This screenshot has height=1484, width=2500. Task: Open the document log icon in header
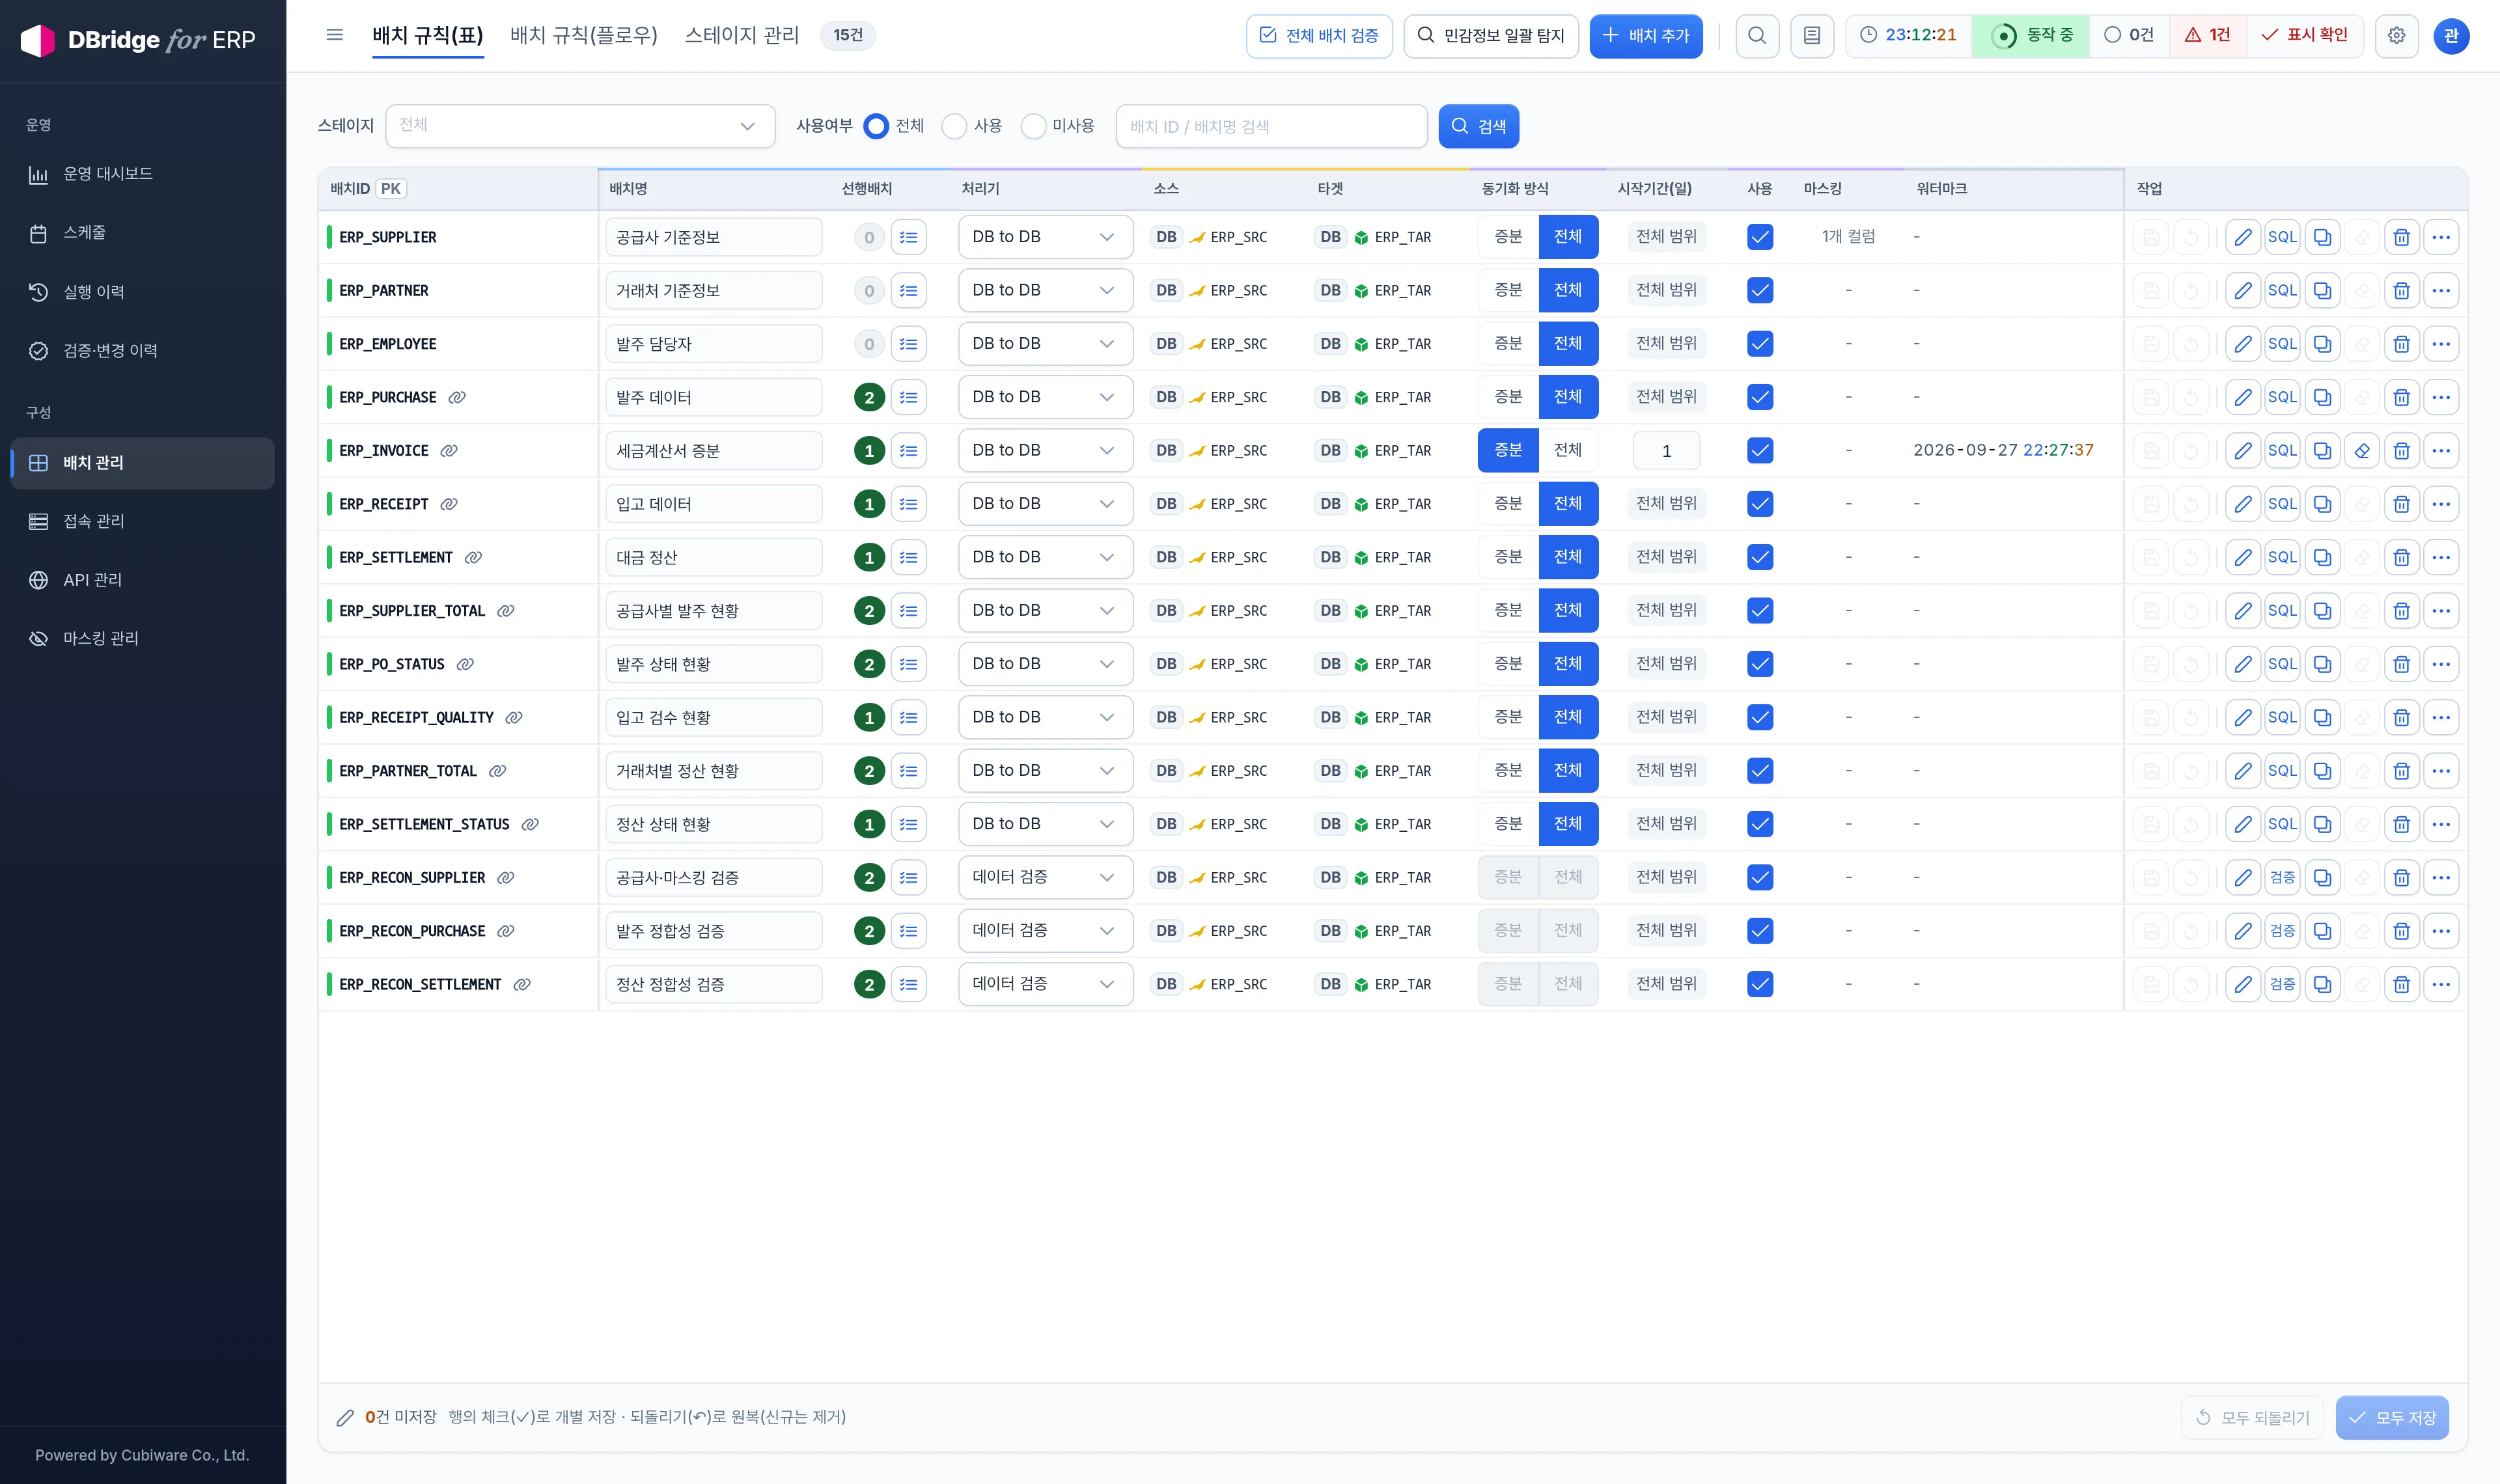coord(1812,36)
